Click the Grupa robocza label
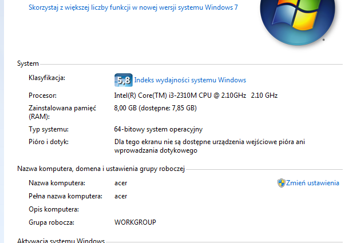 pos(51,222)
